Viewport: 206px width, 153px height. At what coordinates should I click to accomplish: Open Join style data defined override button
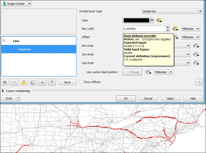tap(196, 54)
